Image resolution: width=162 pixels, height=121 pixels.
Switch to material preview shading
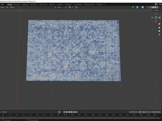point(155,7)
